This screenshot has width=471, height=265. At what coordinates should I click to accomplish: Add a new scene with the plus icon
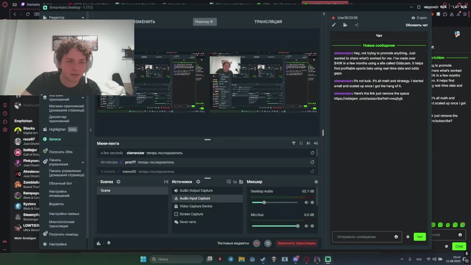point(118,182)
